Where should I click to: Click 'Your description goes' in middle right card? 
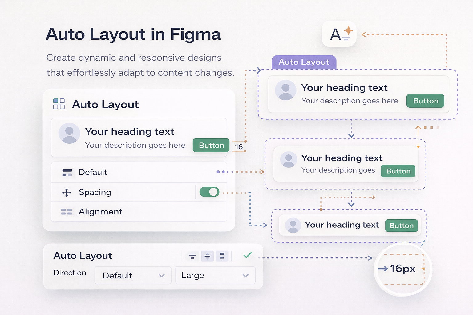pyautogui.click(x=338, y=170)
